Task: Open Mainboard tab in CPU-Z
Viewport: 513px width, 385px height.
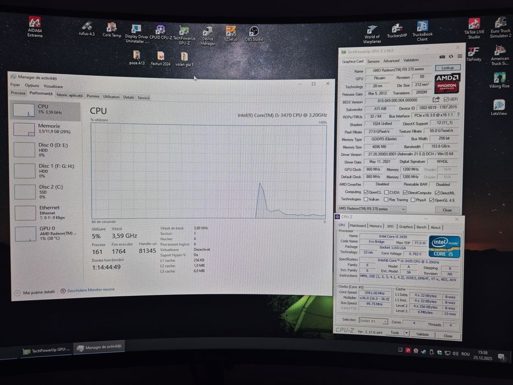Action: 357,226
